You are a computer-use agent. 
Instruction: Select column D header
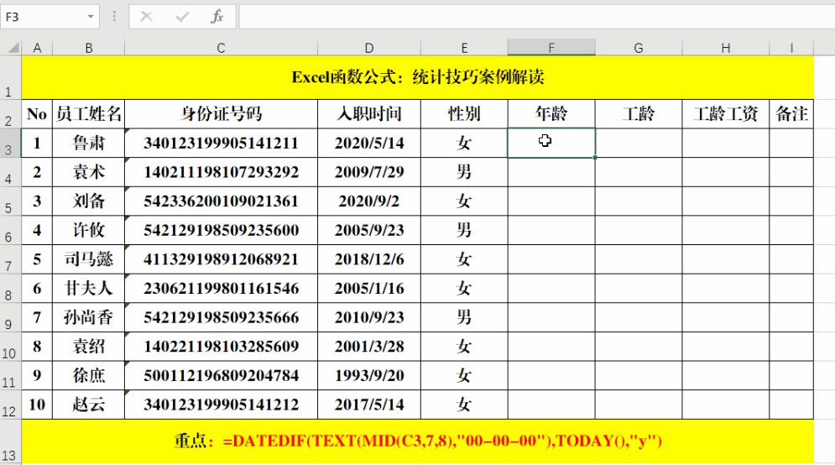369,48
